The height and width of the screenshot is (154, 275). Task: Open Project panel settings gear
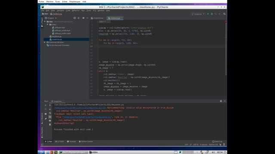coord(83,18)
